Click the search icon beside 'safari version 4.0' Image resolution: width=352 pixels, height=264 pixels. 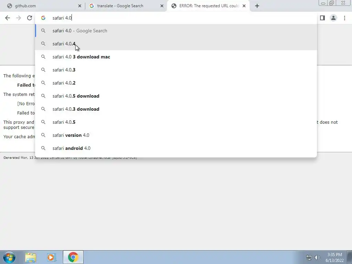click(43, 135)
